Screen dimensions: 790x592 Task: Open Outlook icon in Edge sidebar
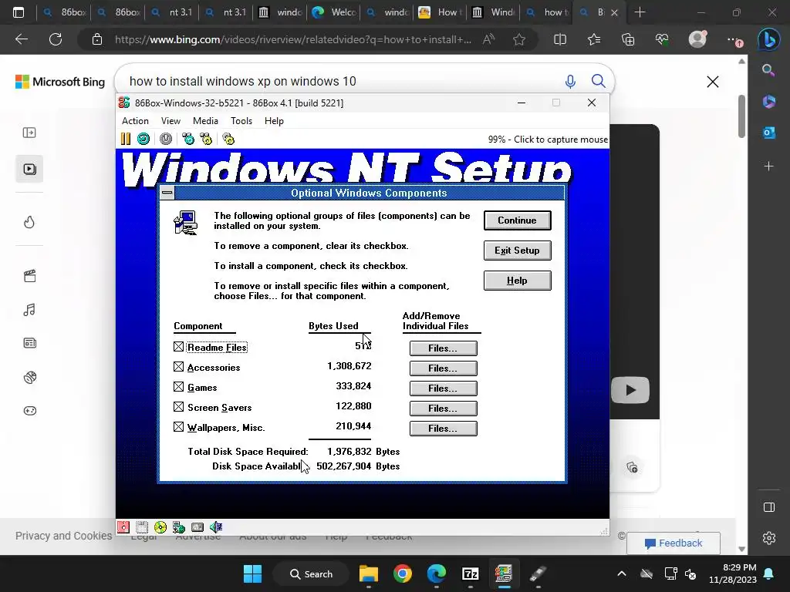click(x=769, y=133)
